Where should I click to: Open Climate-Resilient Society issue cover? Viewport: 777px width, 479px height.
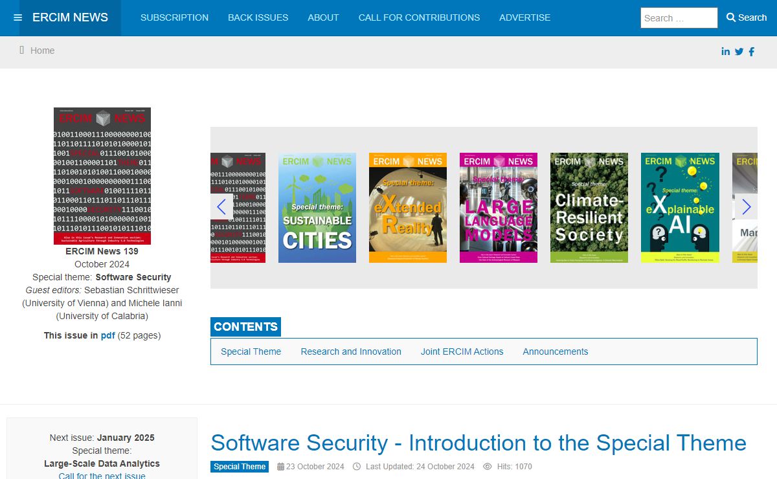(589, 208)
